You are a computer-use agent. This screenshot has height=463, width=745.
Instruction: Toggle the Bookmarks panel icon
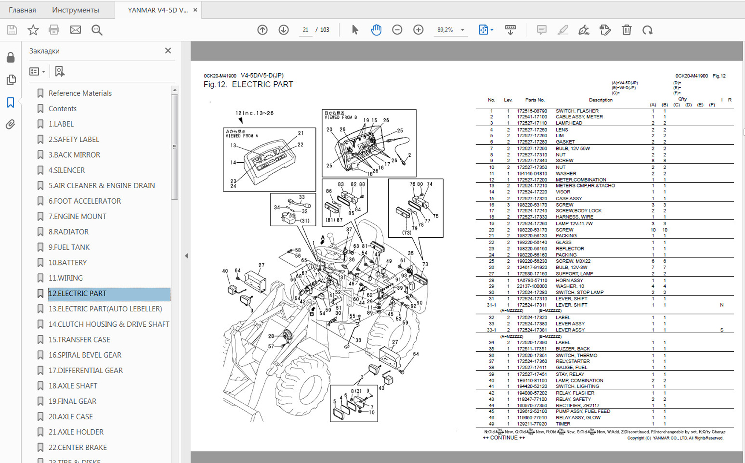tap(11, 102)
